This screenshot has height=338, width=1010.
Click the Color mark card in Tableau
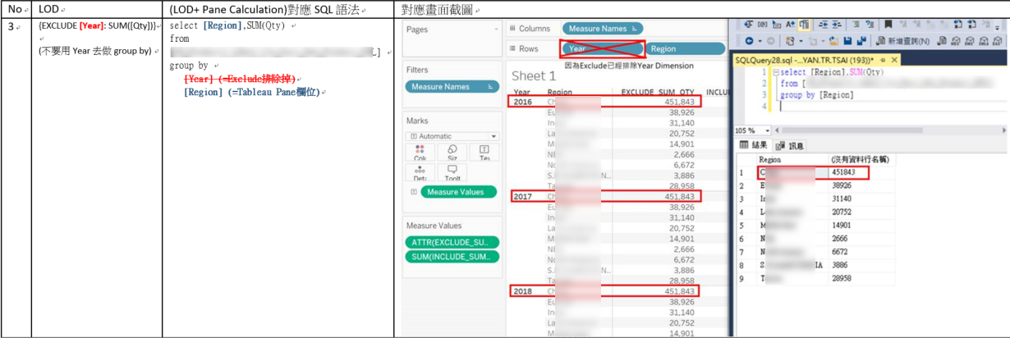click(420, 153)
